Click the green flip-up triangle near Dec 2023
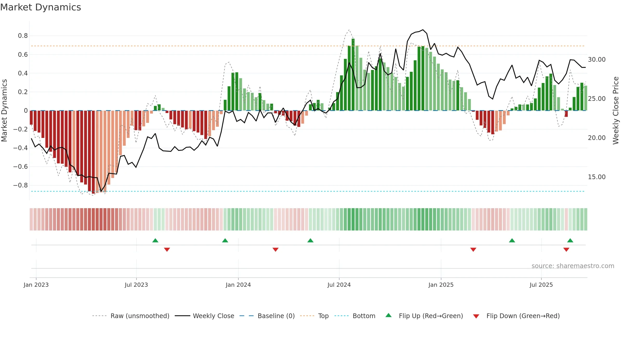The image size is (623, 350). coord(225,240)
